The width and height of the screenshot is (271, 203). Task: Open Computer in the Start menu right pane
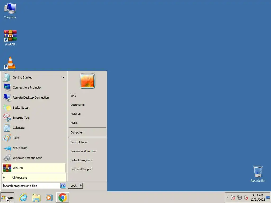click(76, 133)
